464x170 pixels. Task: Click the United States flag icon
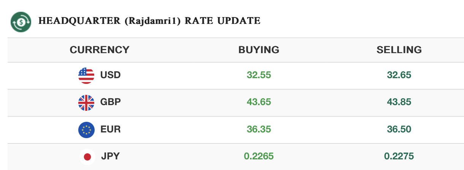(x=86, y=75)
